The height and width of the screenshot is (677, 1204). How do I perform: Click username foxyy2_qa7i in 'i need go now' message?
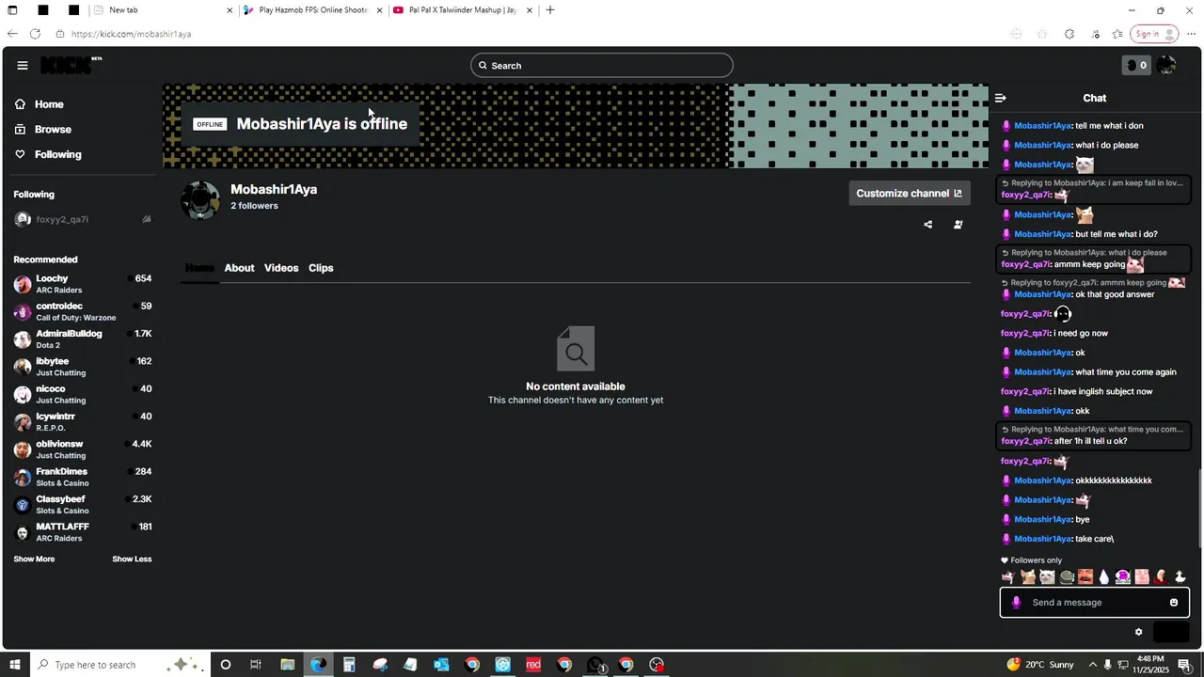1025,334
